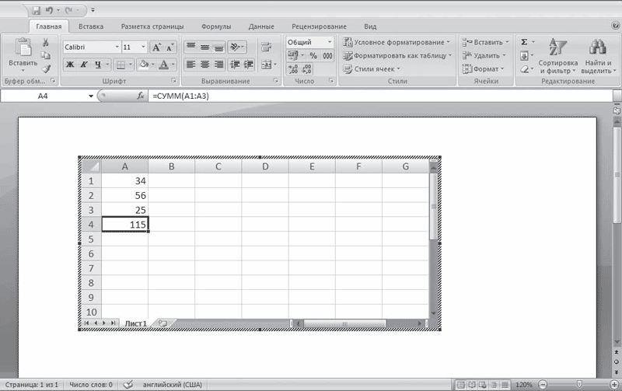Image resolution: width=622 pixels, height=391 pixels.
Task: Switch to the Данные tab
Action: 261,26
